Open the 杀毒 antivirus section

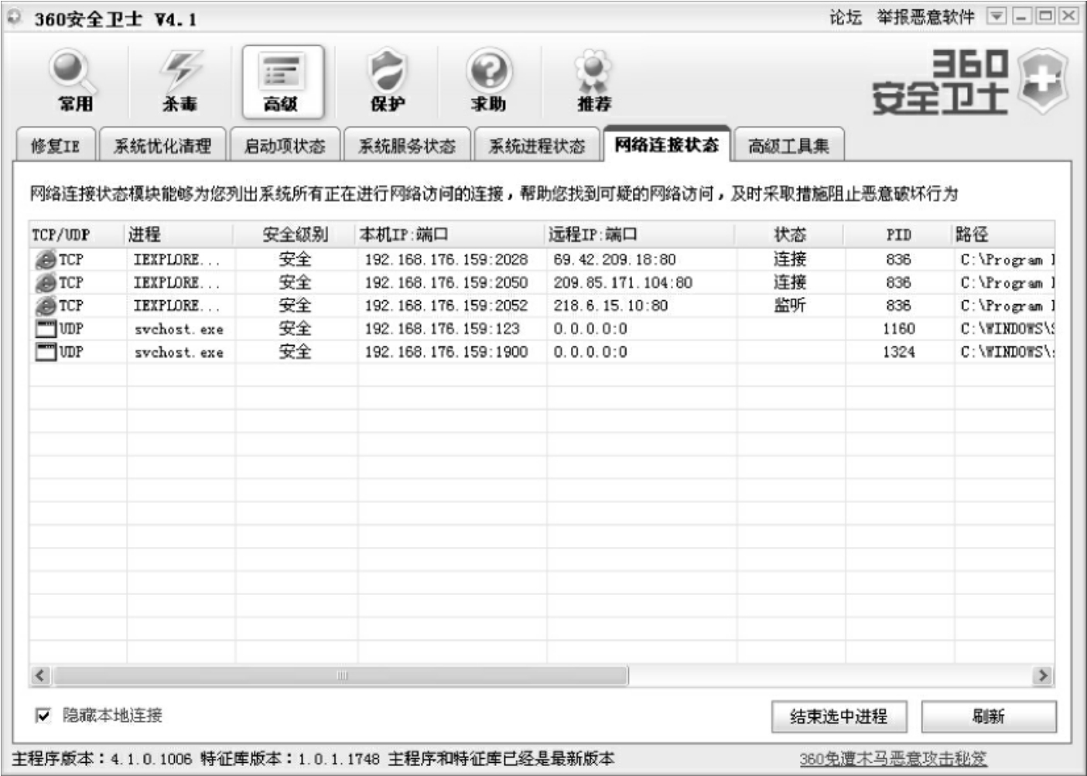[x=179, y=81]
